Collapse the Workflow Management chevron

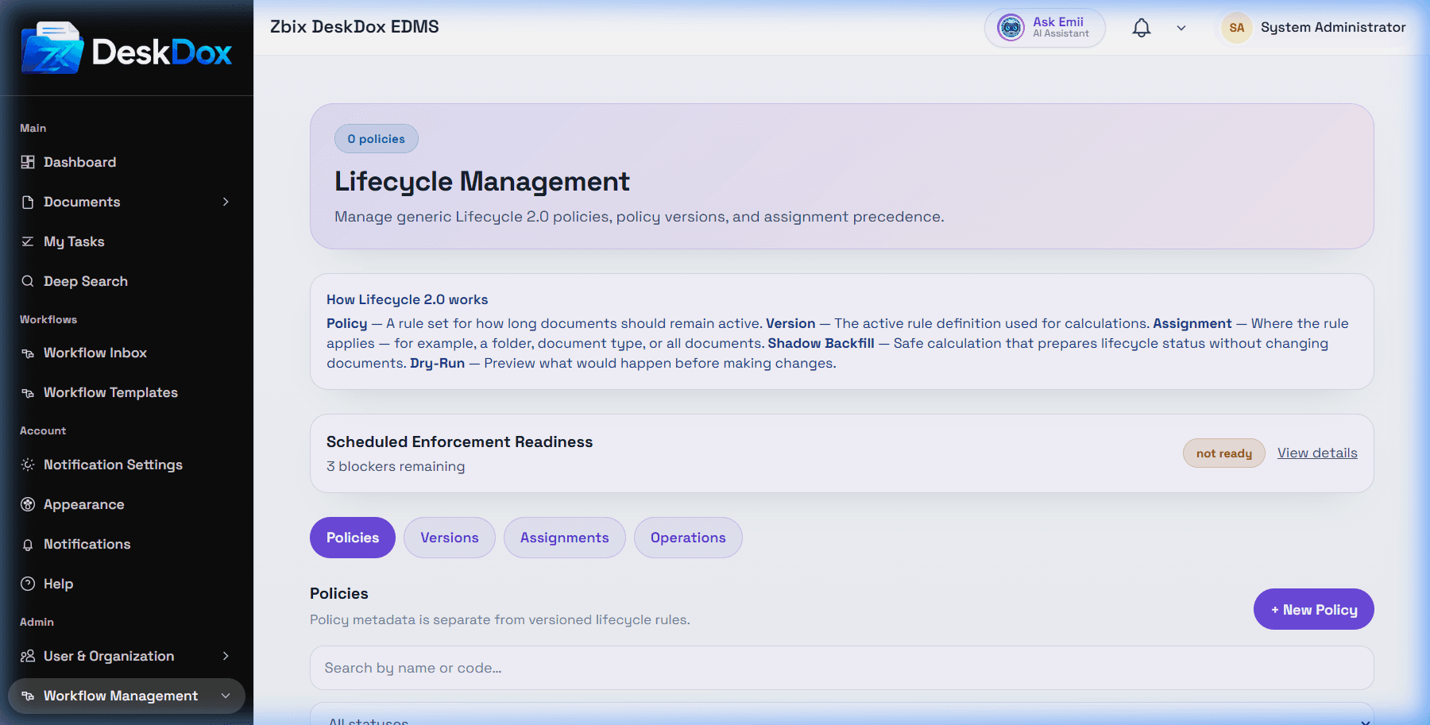pos(226,696)
